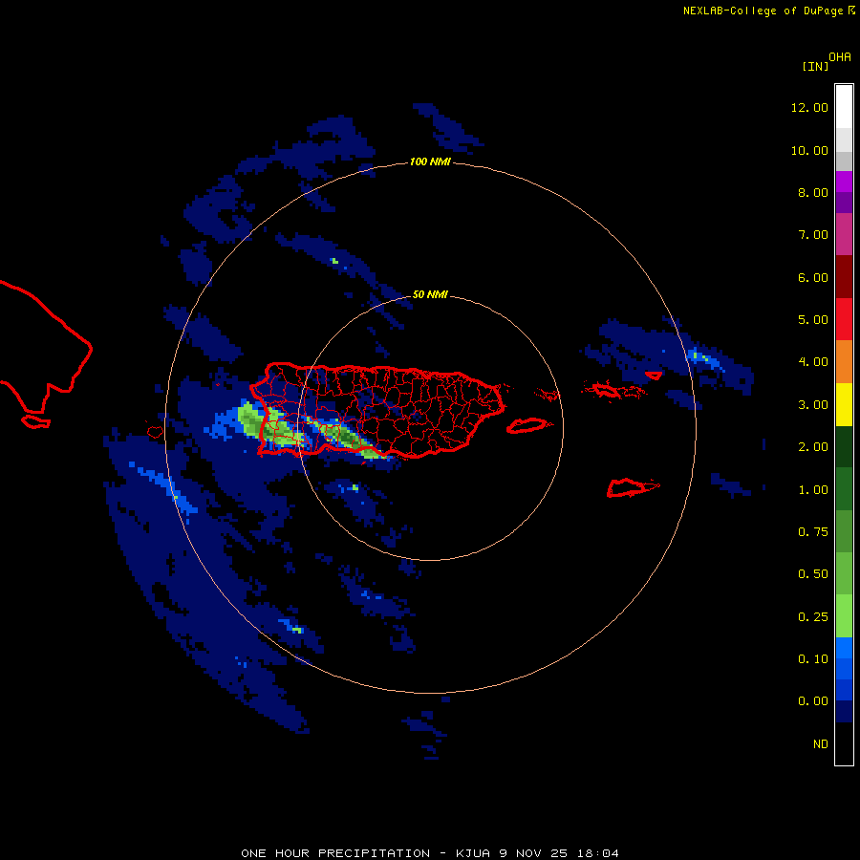Click the 0.10 legend value

(x=813, y=659)
